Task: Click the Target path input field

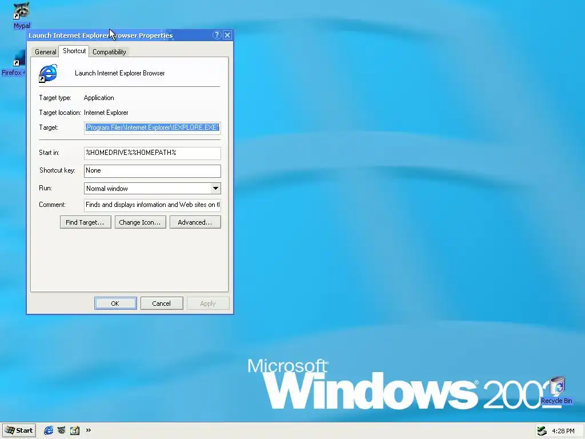Action: click(152, 127)
